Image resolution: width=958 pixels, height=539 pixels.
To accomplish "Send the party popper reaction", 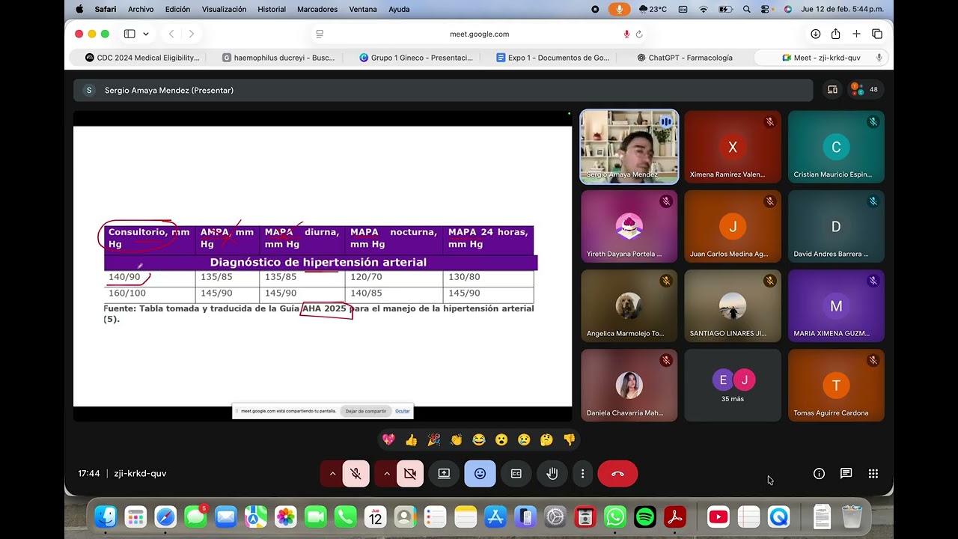I will pos(433,440).
